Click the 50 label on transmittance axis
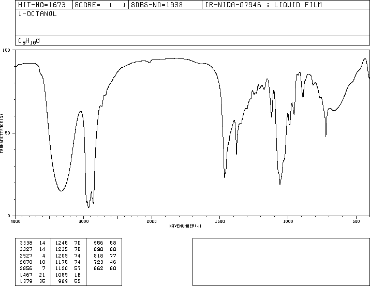This screenshot has height=286, width=370. [x=8, y=133]
